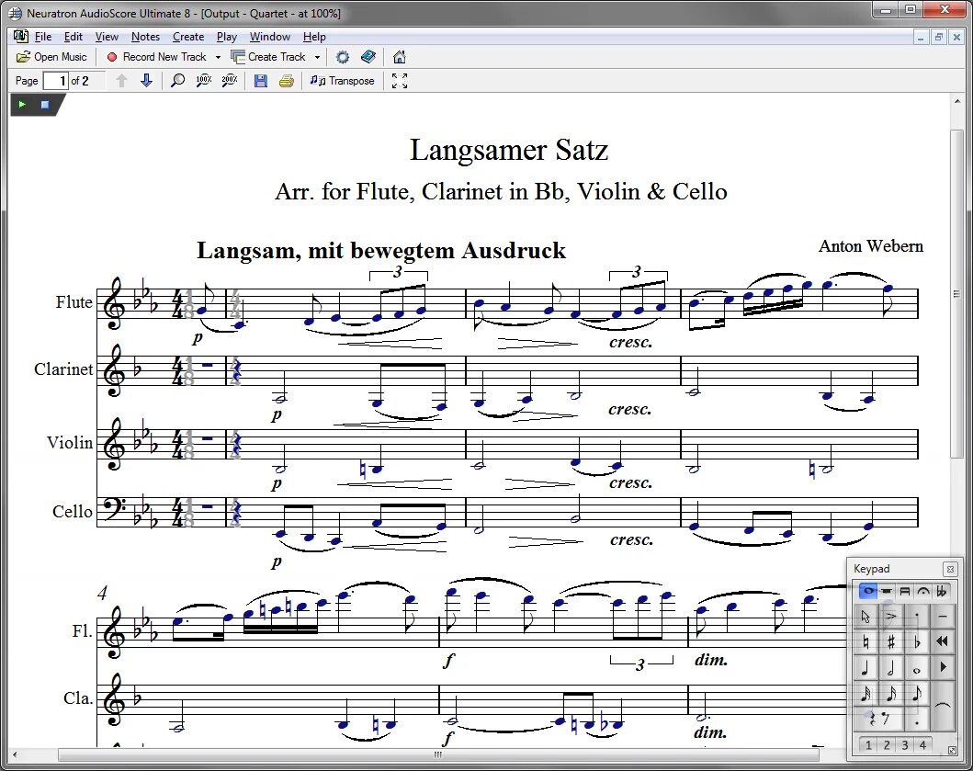The height and width of the screenshot is (771, 973).
Task: Click the Transpose button
Action: click(343, 81)
